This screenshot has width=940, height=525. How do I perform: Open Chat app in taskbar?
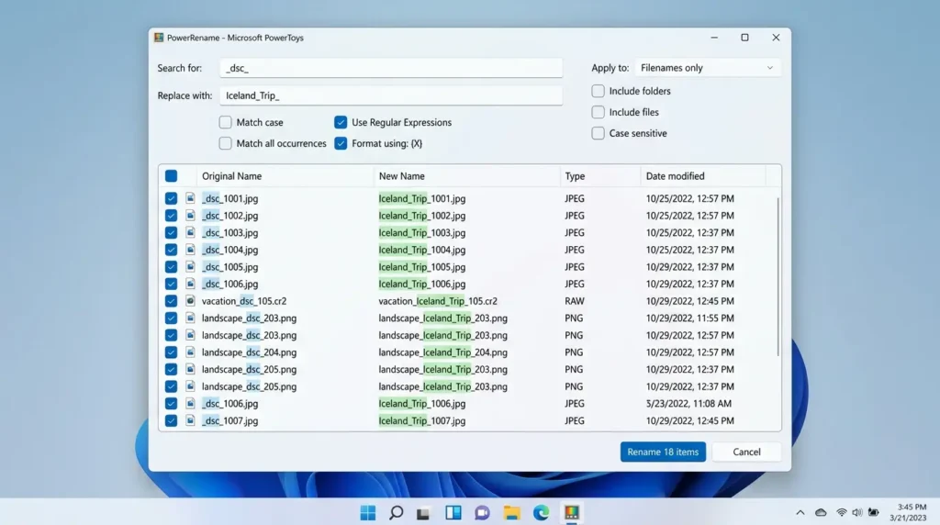click(x=482, y=512)
